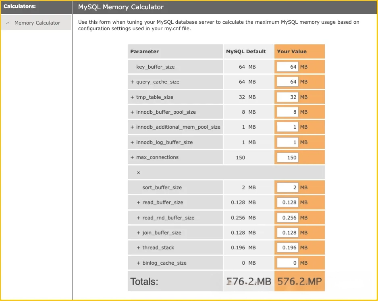The image size is (378, 301).
Task: Open the Memory Calculator sidebar link
Action: point(37,23)
